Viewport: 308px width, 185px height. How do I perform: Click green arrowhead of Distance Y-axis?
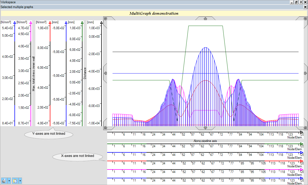click(82, 22)
